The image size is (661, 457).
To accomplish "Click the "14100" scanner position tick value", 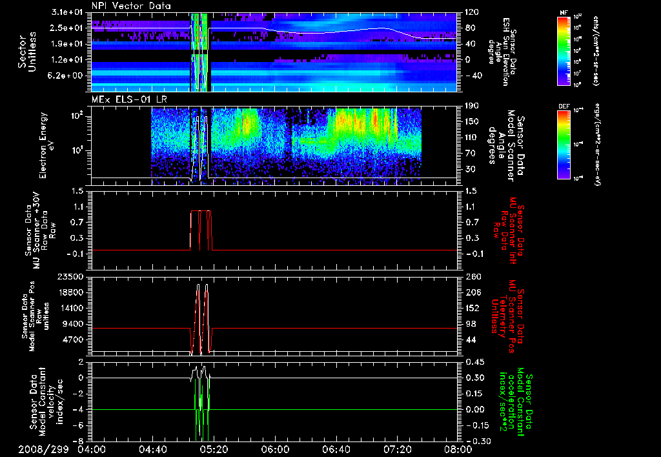I will [x=71, y=308].
